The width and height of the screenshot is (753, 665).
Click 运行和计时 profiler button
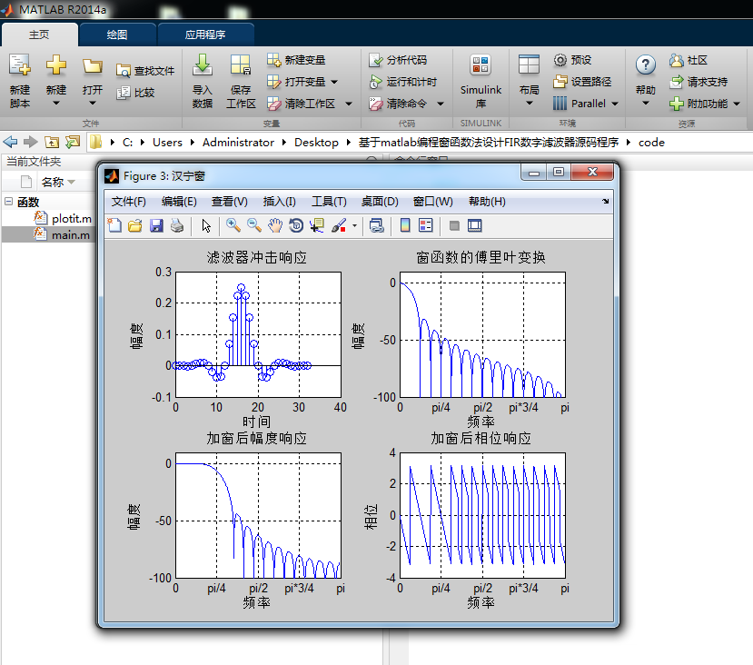pos(402,82)
